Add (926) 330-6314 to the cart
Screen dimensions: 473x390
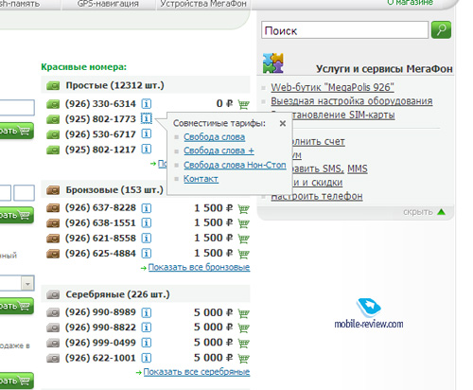243,104
